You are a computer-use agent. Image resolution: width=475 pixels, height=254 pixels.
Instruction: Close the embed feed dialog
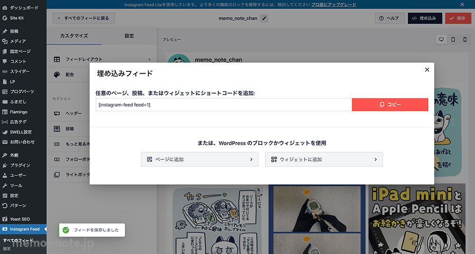(x=427, y=70)
